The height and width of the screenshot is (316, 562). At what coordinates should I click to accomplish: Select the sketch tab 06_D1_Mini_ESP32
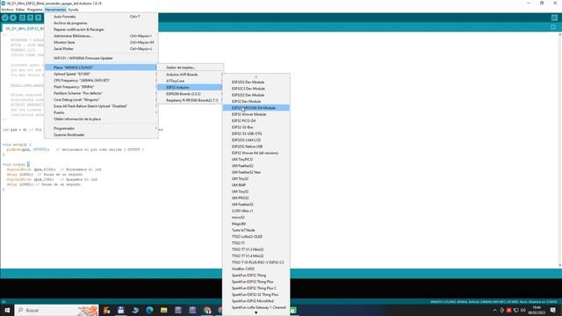click(24, 28)
